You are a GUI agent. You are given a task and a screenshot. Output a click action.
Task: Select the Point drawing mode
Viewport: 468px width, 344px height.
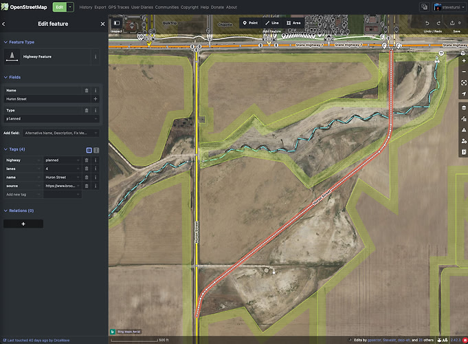[250, 23]
